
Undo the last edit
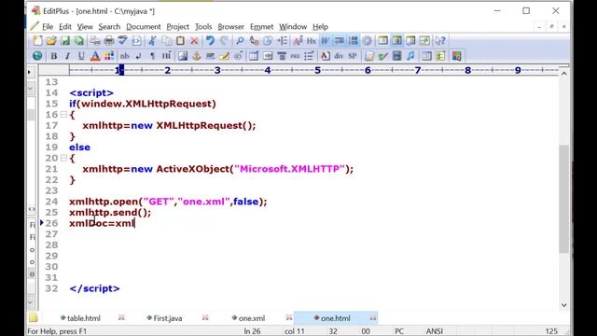tap(210, 40)
